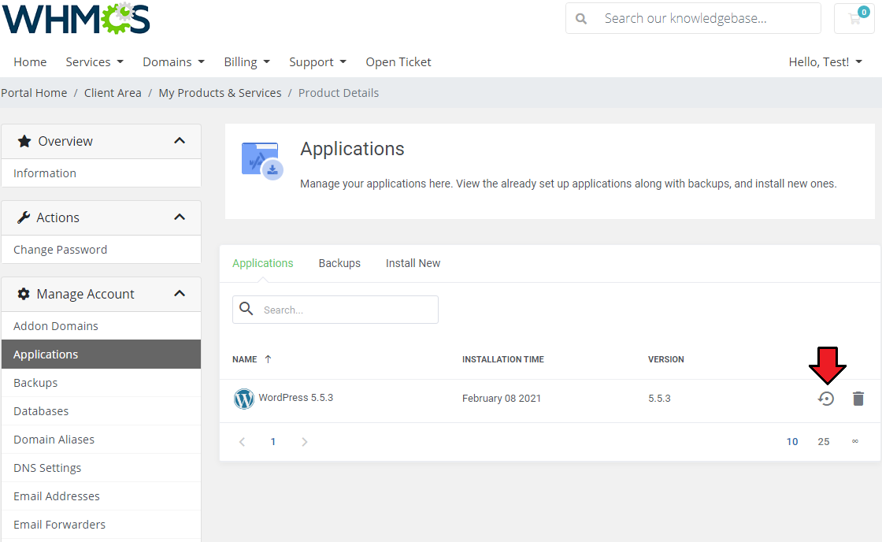Show unlimited entries with infinity icon

click(x=855, y=441)
